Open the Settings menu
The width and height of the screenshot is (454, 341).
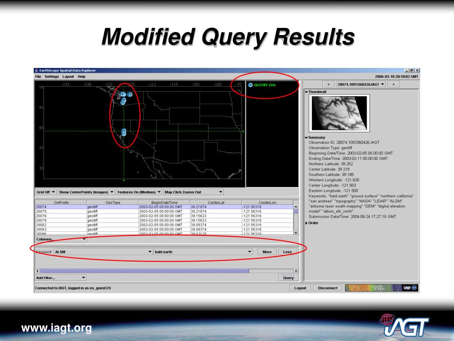tap(51, 76)
